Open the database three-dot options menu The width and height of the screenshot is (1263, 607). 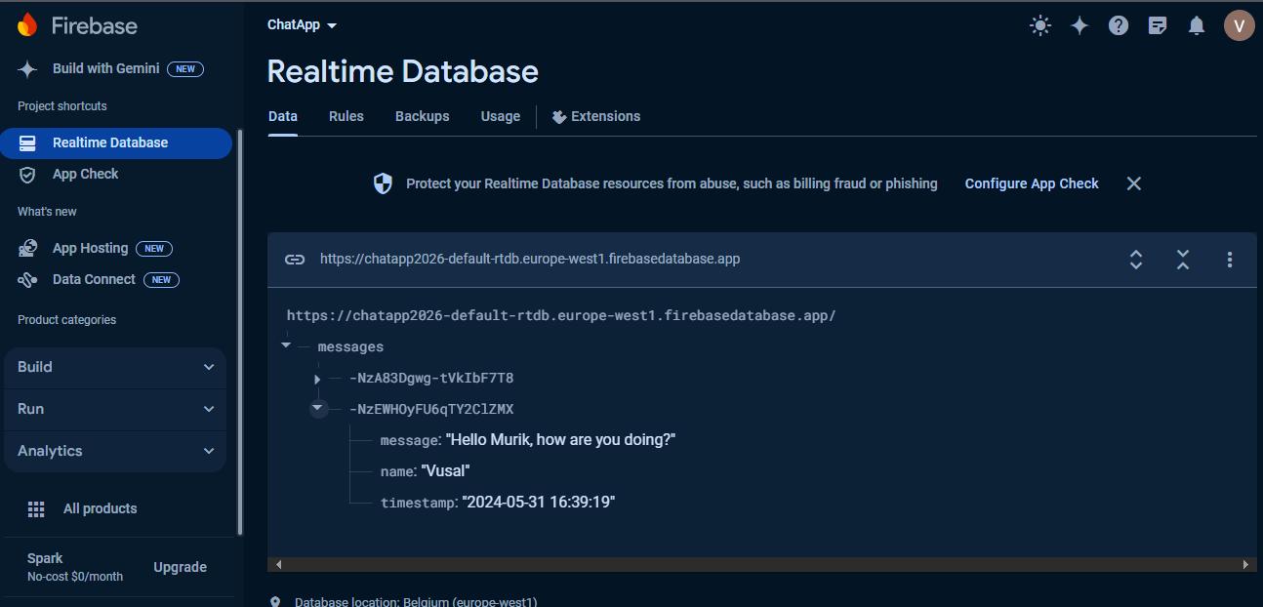(x=1230, y=260)
